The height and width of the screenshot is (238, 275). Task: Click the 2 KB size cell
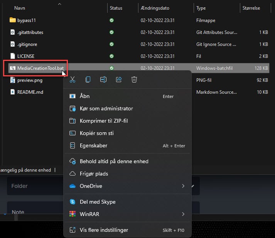tap(263, 56)
